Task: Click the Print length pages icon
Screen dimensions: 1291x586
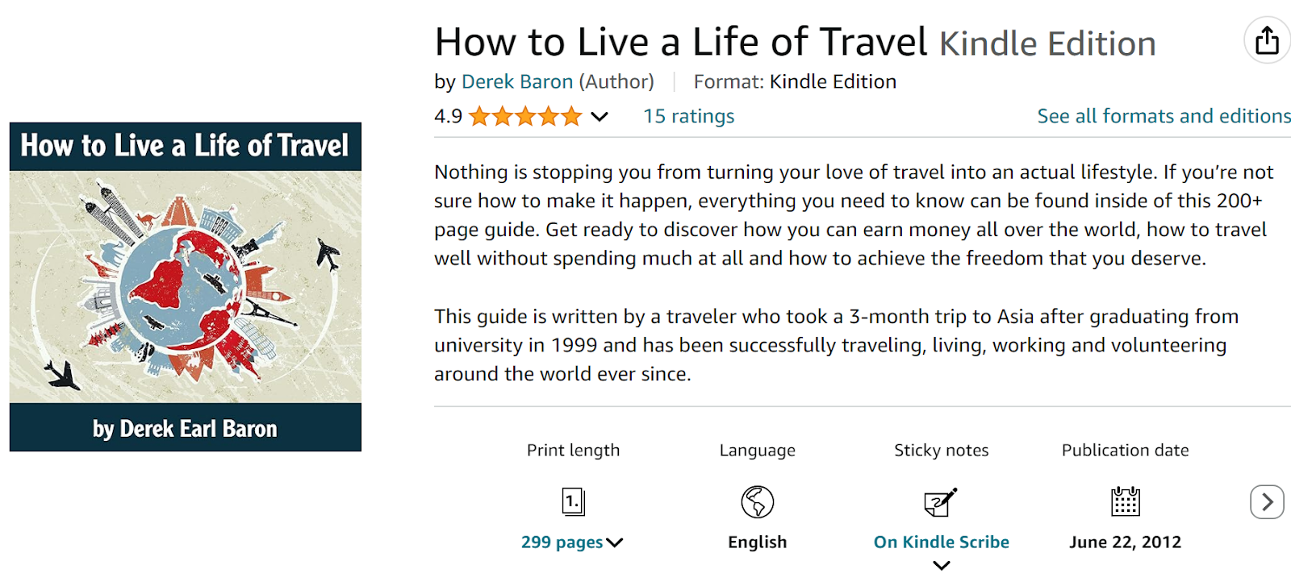Action: [x=573, y=501]
